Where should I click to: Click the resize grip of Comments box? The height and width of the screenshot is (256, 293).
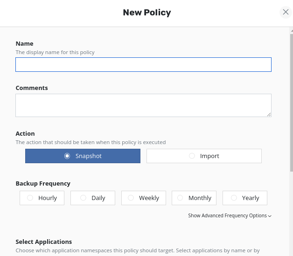coord(269,114)
